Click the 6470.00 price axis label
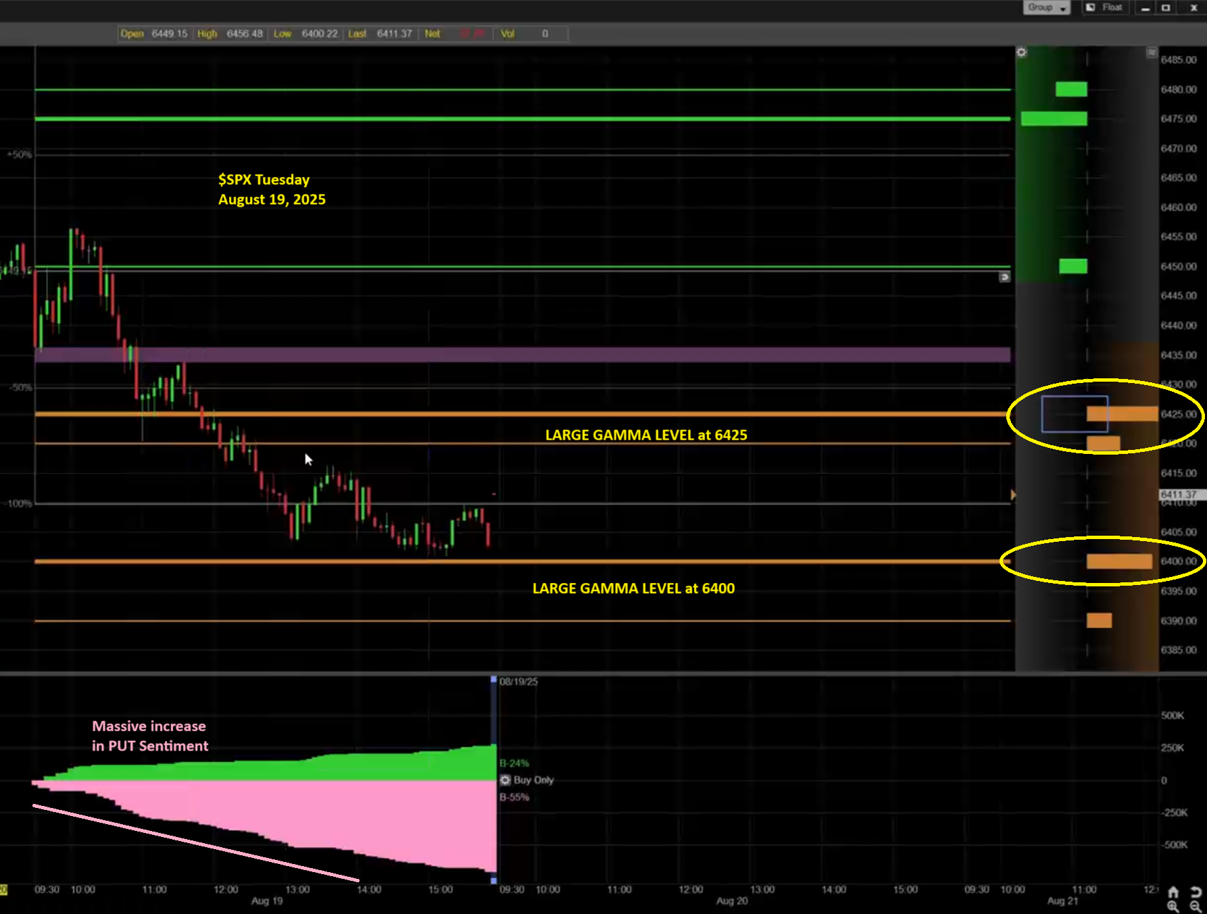The height and width of the screenshot is (914, 1207). (x=1179, y=149)
